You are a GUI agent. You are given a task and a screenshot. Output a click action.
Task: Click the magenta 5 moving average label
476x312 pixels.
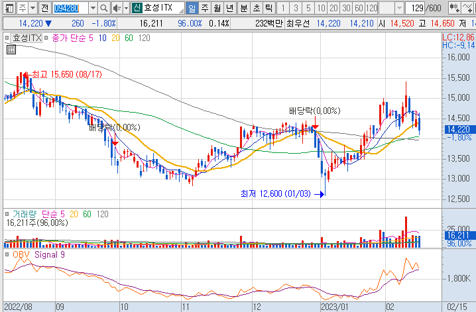coord(91,38)
